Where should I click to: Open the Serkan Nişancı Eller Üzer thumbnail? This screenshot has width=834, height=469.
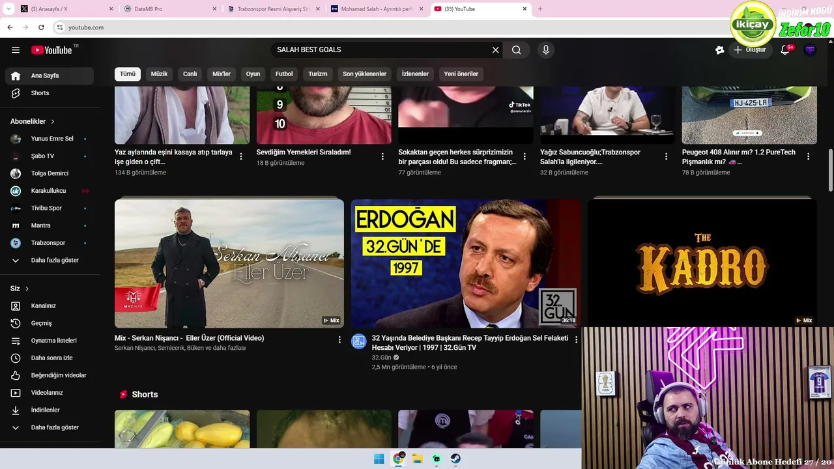229,263
